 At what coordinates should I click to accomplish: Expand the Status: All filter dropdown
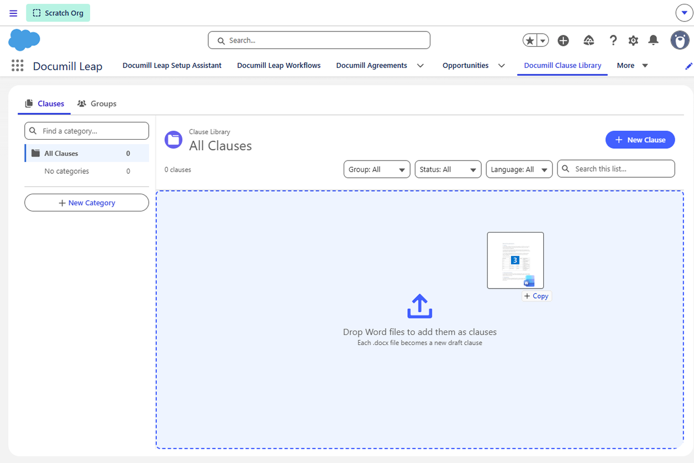tap(448, 169)
